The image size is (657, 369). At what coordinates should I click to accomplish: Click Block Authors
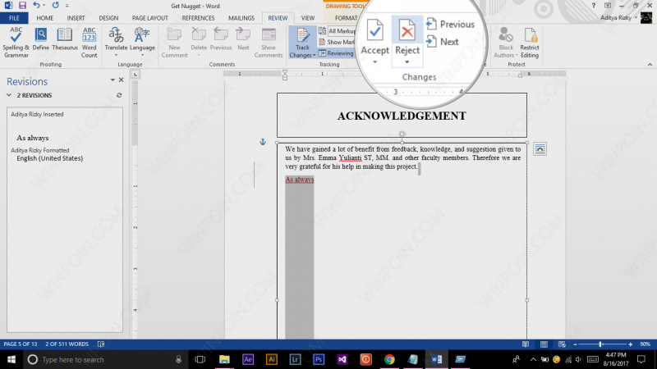(x=506, y=43)
